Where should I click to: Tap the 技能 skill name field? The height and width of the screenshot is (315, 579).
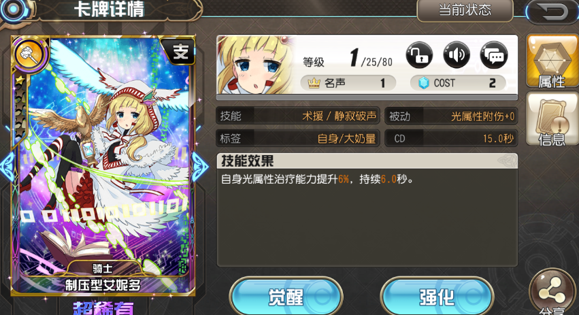pyautogui.click(x=297, y=116)
